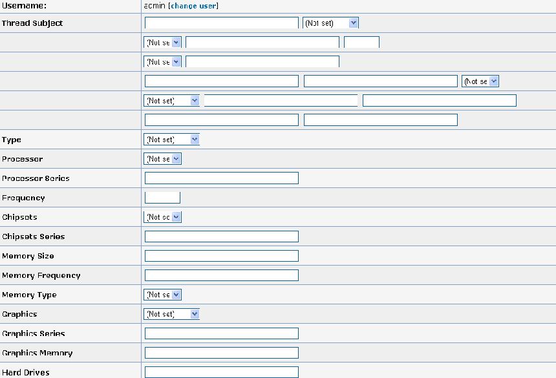The width and height of the screenshot is (556, 378).
Task: Click the Processor Series input field
Action: point(221,178)
